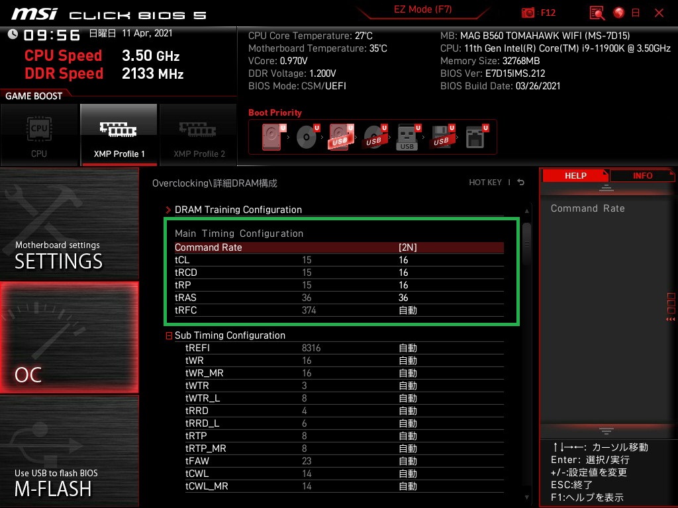This screenshot has width=678, height=508.
Task: Select the tWTR setting row
Action: pos(344,386)
